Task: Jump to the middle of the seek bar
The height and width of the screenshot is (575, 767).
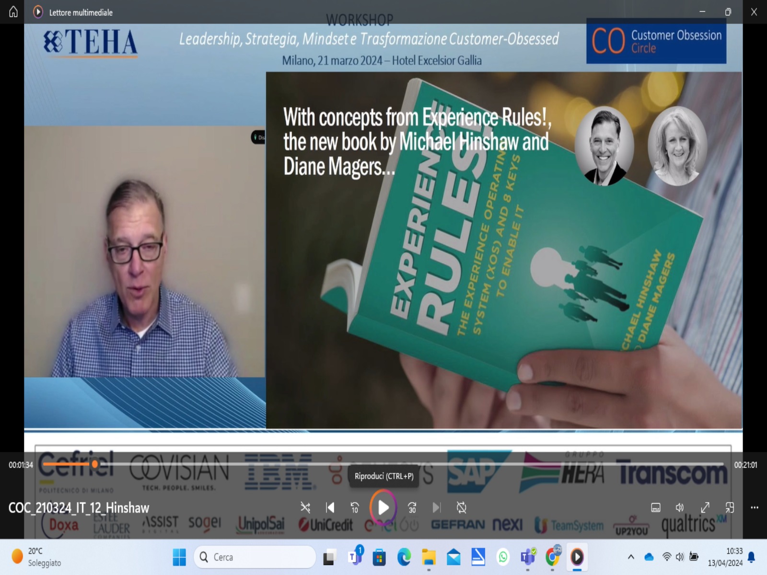Action: [x=383, y=464]
